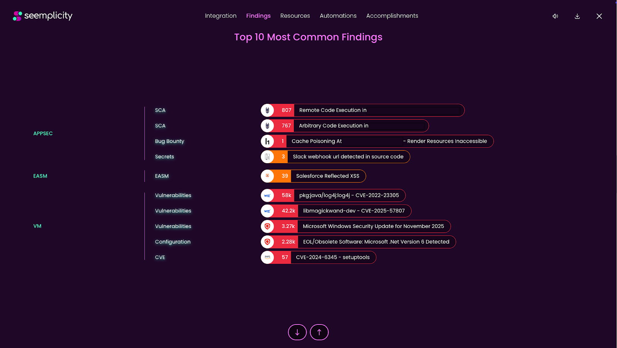This screenshot has width=617, height=348.
Task: Click the 767 Arbitrary Code Execution count
Action: (286, 126)
